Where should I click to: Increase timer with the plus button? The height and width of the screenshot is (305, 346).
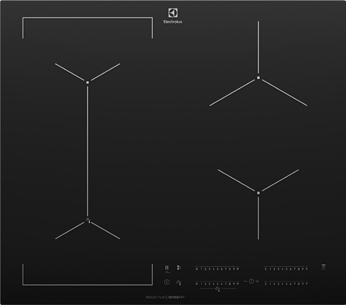pos(257,281)
